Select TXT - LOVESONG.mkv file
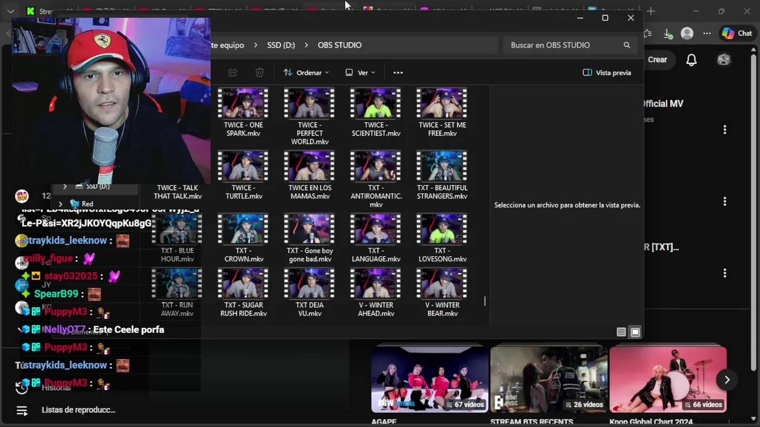The height and width of the screenshot is (427, 760). point(442,238)
